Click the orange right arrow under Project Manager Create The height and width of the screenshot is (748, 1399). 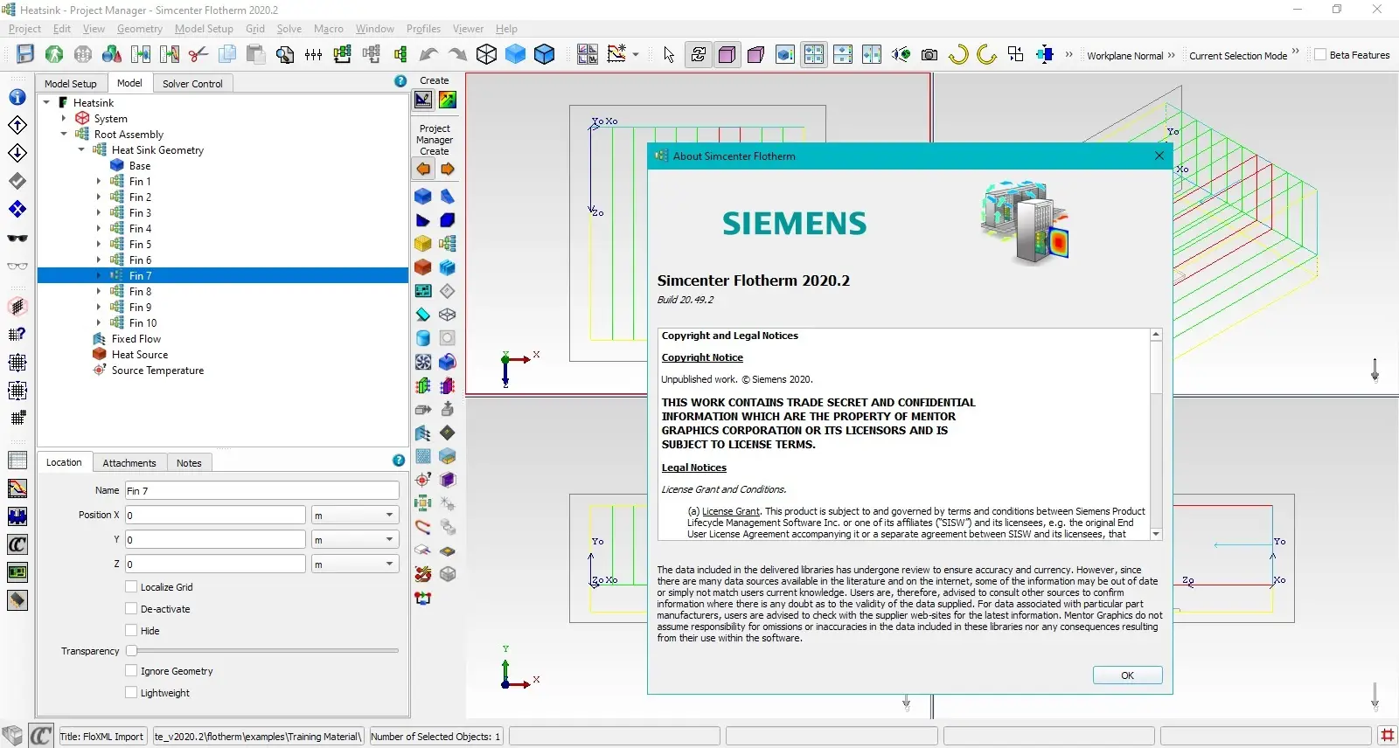(x=448, y=169)
